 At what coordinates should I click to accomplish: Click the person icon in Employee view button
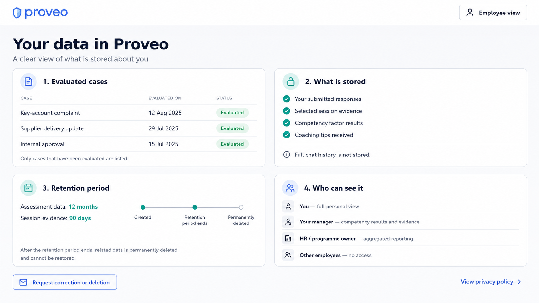point(470,13)
